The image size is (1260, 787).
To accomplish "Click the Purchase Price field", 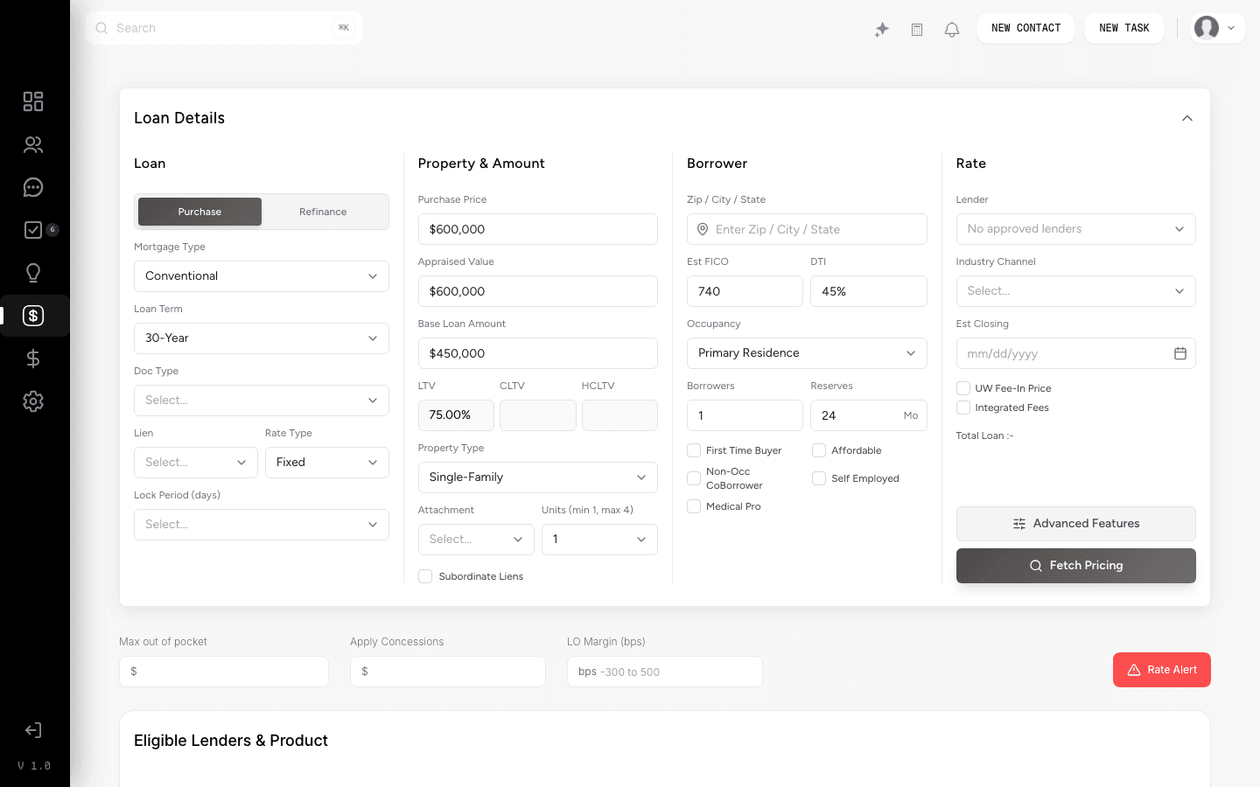I will pyautogui.click(x=537, y=229).
